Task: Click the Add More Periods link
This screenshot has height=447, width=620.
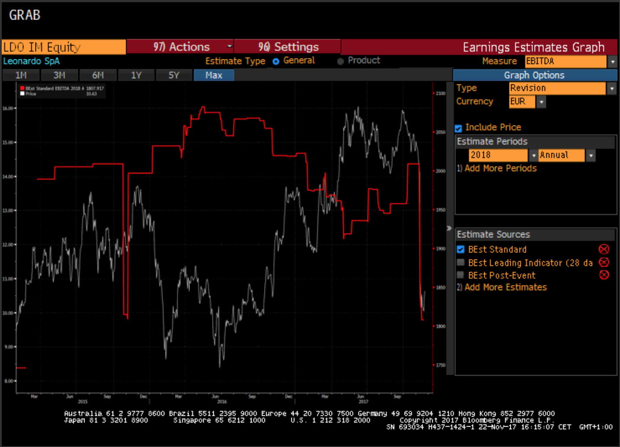Action: [500, 168]
